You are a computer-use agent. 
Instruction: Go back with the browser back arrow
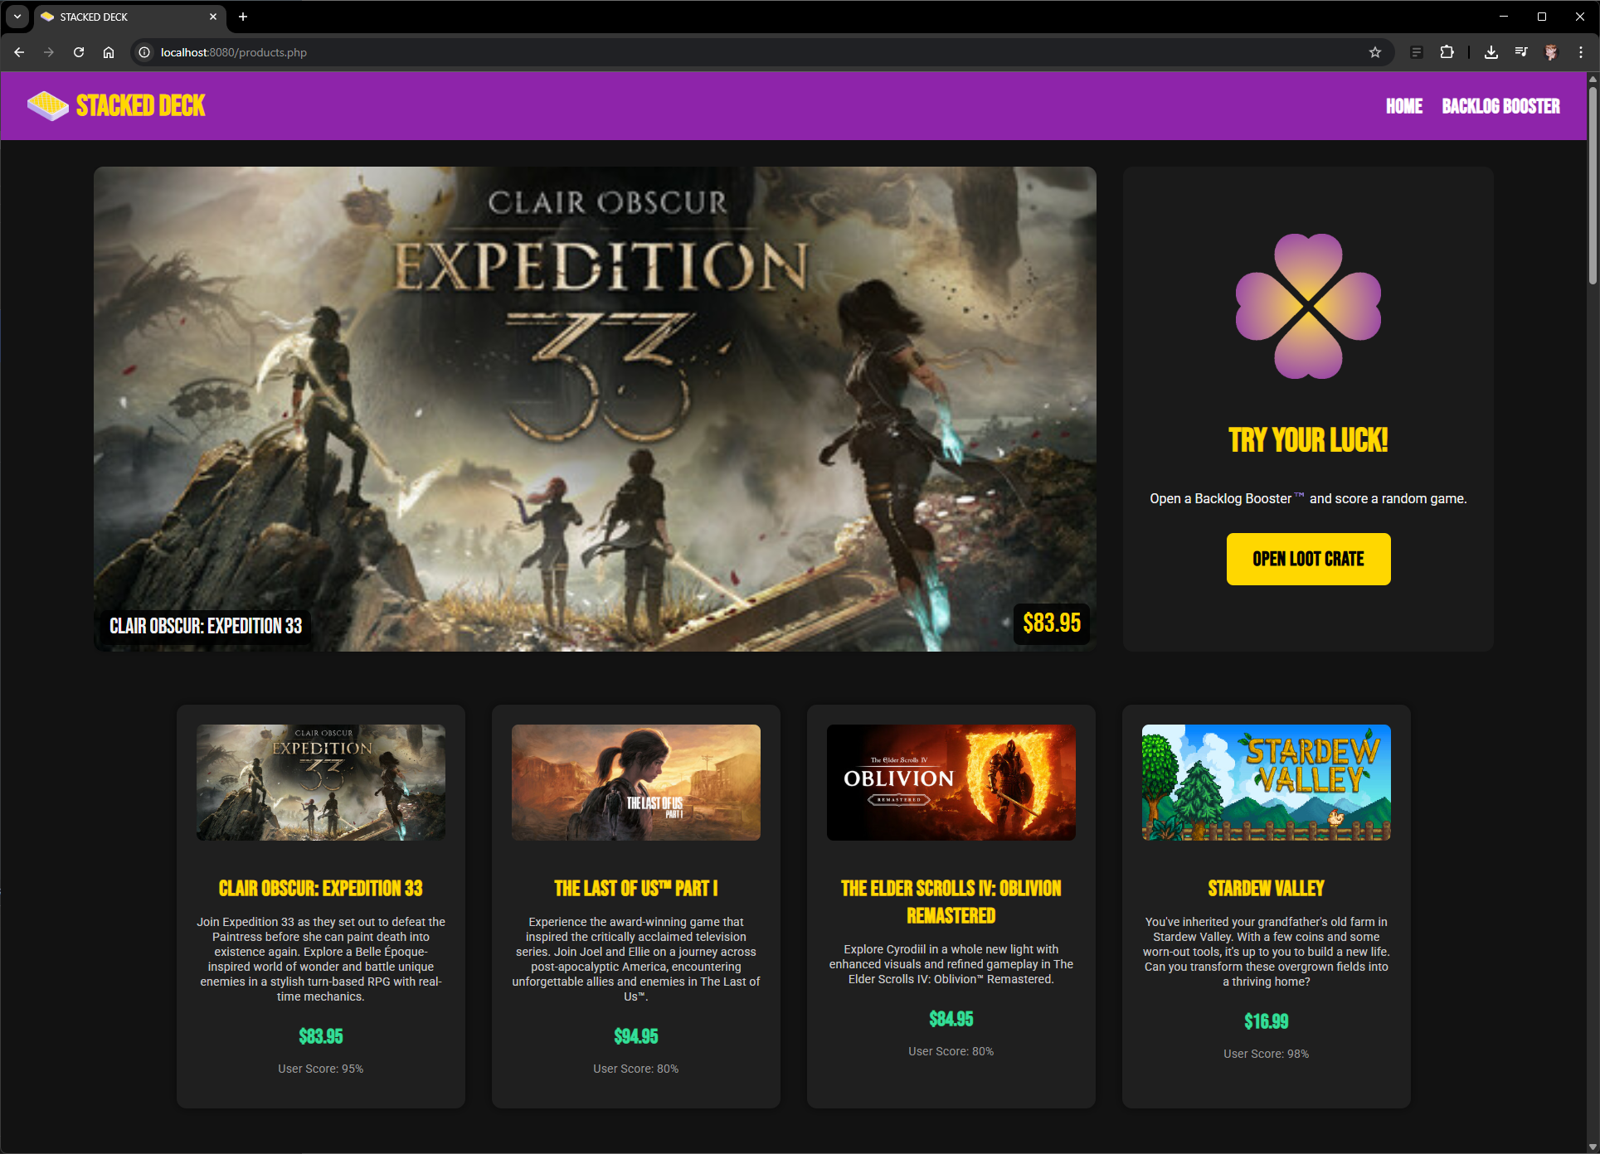tap(19, 52)
